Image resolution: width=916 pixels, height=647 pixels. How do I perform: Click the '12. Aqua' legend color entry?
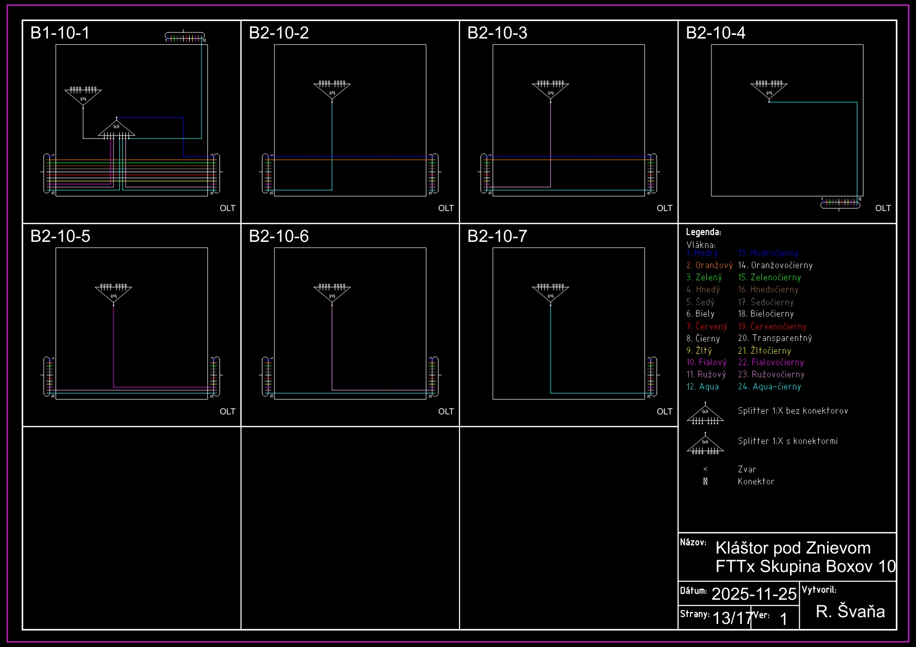click(x=703, y=387)
